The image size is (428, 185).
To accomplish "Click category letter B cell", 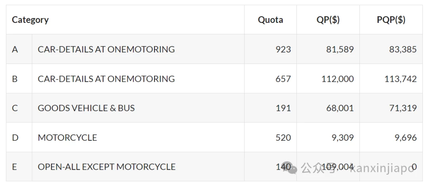I will 19,79.
